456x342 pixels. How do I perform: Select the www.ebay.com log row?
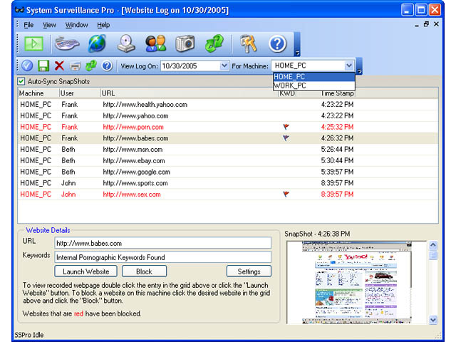point(228,160)
